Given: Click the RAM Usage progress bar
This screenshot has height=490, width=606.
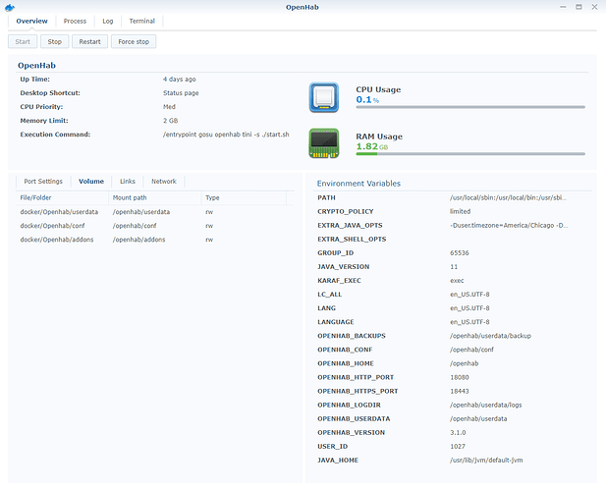Looking at the screenshot, I should [x=470, y=154].
